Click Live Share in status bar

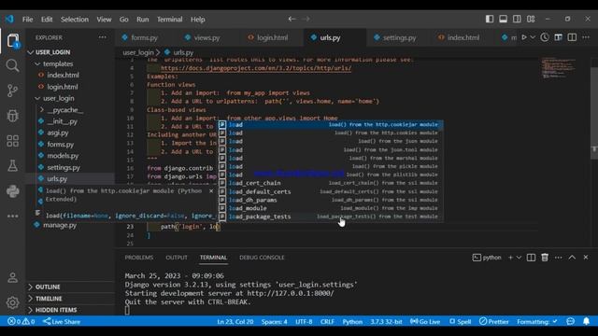coord(62,321)
